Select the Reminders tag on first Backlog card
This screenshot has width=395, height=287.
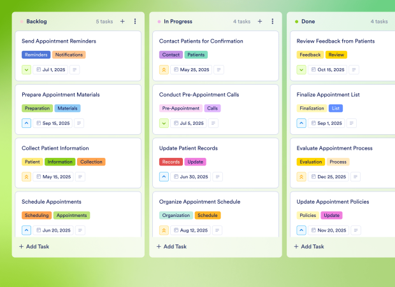click(36, 55)
